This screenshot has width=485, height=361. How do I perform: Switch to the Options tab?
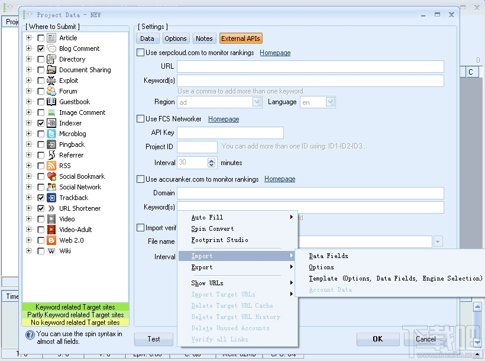click(175, 38)
